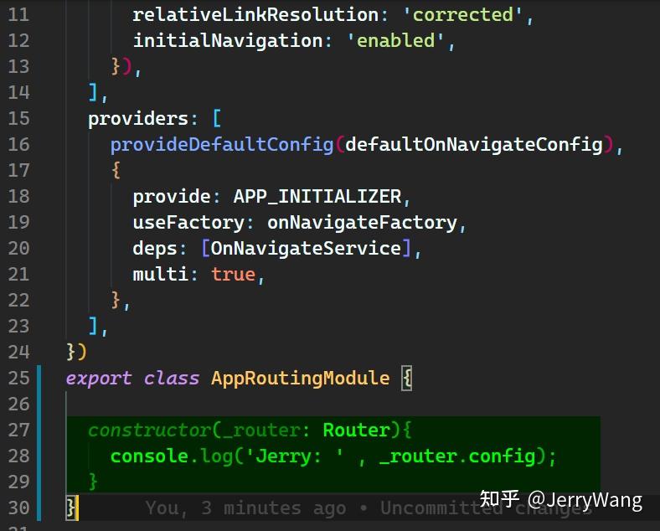The image size is (660, 531).
Task: Click the multi property name
Action: [x=160, y=275]
